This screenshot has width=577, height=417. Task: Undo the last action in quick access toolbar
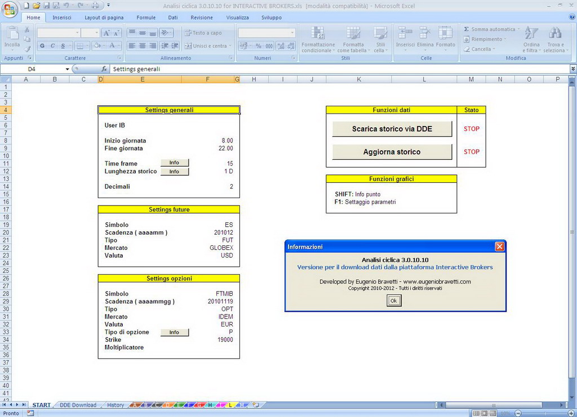tap(66, 6)
